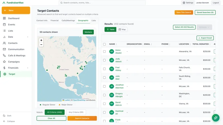
Task: Check the Hashmat Ali row checkbox
Action: (104, 112)
